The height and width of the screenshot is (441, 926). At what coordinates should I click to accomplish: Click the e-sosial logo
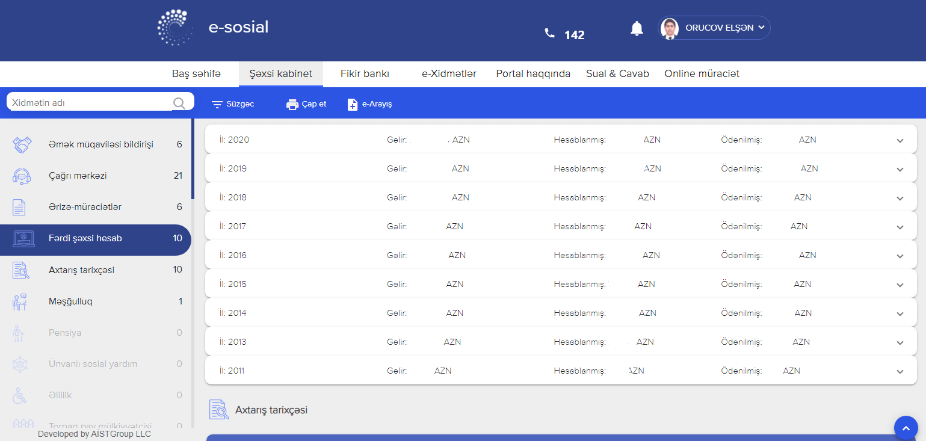[174, 28]
